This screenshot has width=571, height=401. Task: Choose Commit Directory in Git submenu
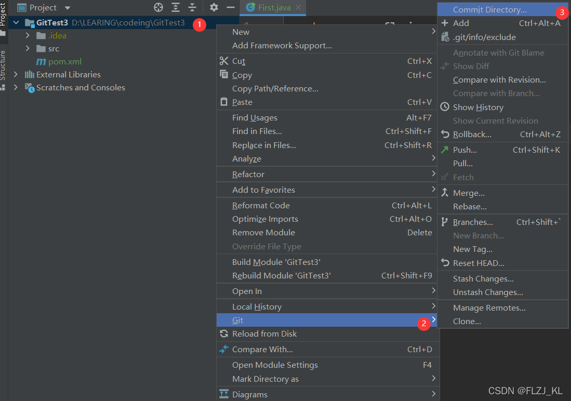(x=502, y=9)
